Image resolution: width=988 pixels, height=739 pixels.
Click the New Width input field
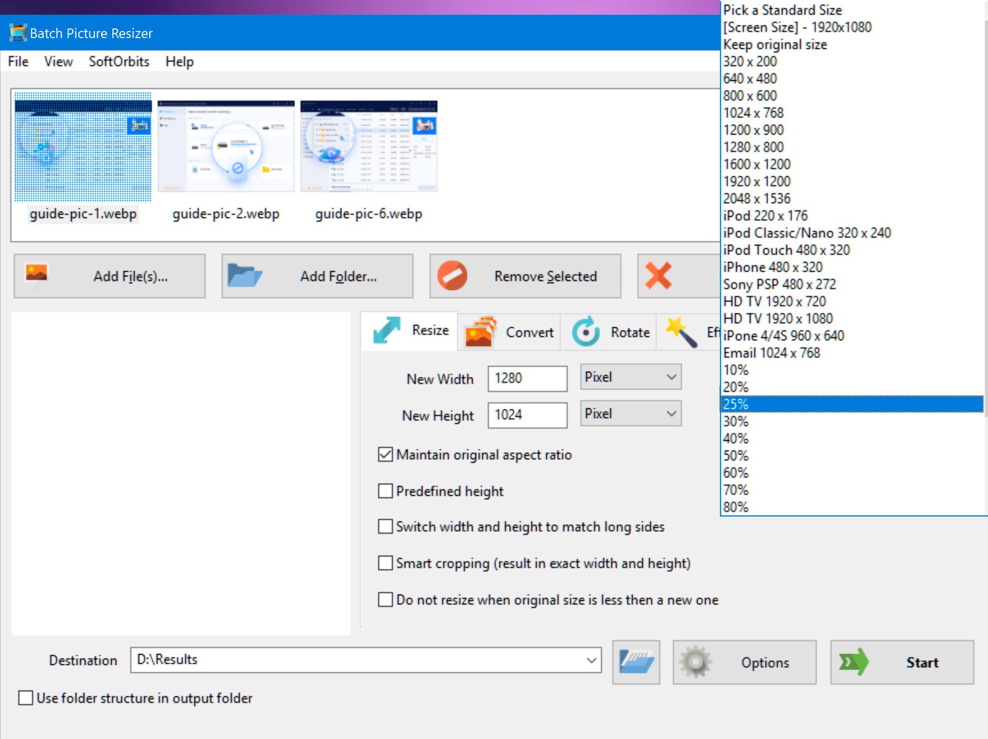pos(528,378)
